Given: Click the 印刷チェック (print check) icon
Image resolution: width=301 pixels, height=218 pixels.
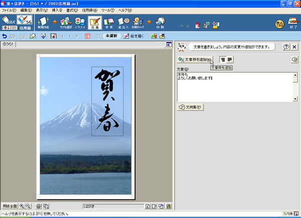Looking at the screenshot, I should tap(142, 22).
